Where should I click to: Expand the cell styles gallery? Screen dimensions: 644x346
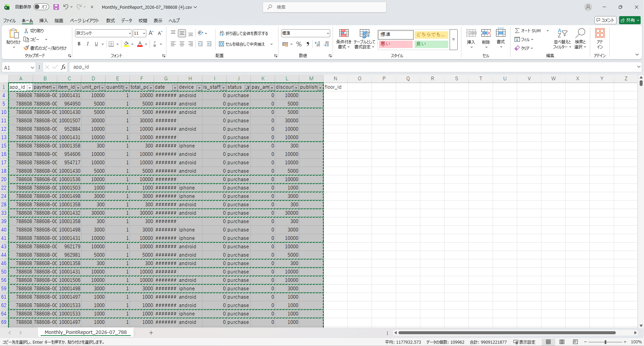coord(453,39)
